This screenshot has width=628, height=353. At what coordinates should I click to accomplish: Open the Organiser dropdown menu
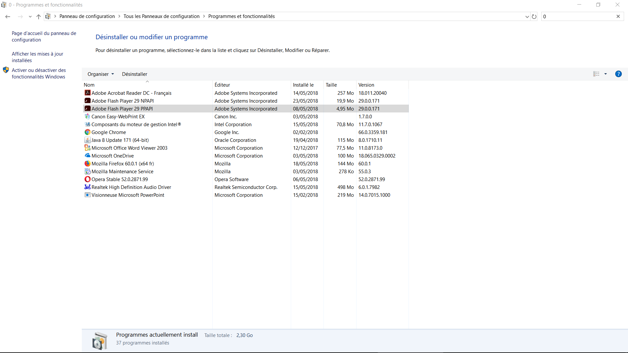pos(100,74)
